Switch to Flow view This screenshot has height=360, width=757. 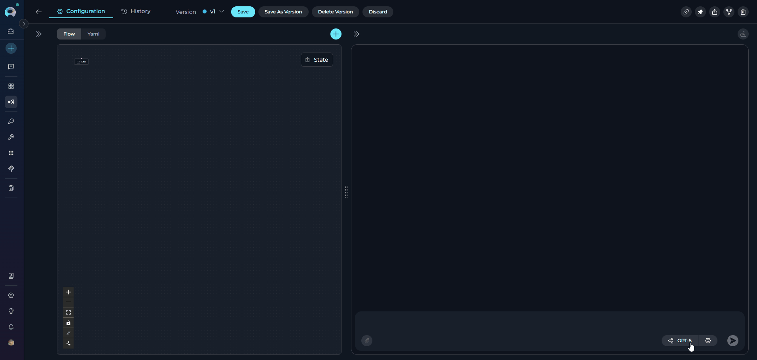(x=69, y=34)
